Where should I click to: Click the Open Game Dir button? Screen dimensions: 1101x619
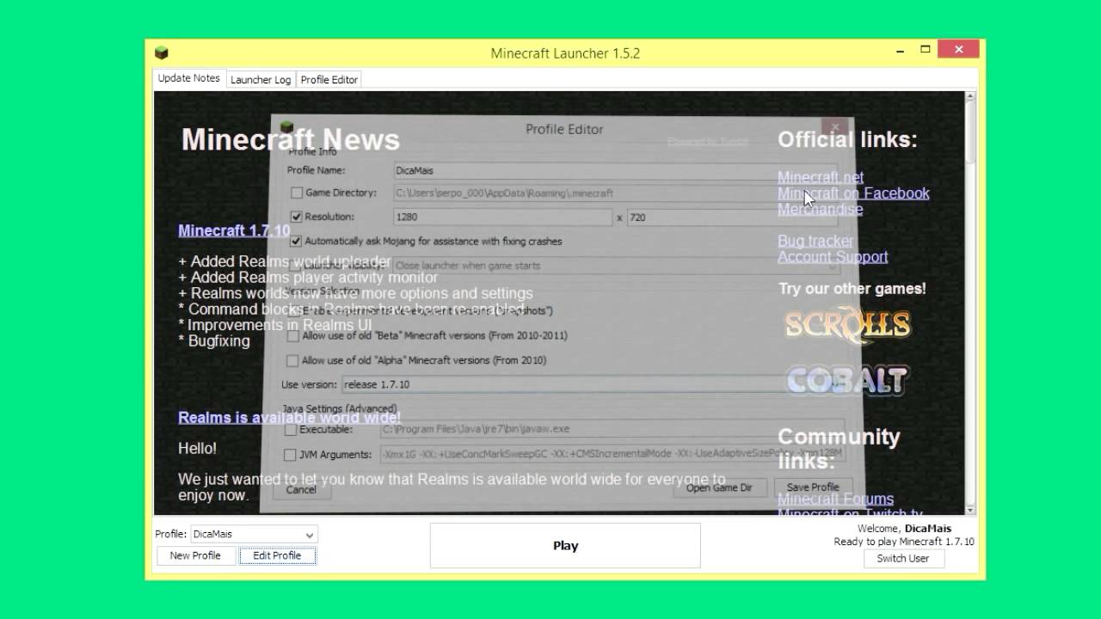[x=719, y=487]
